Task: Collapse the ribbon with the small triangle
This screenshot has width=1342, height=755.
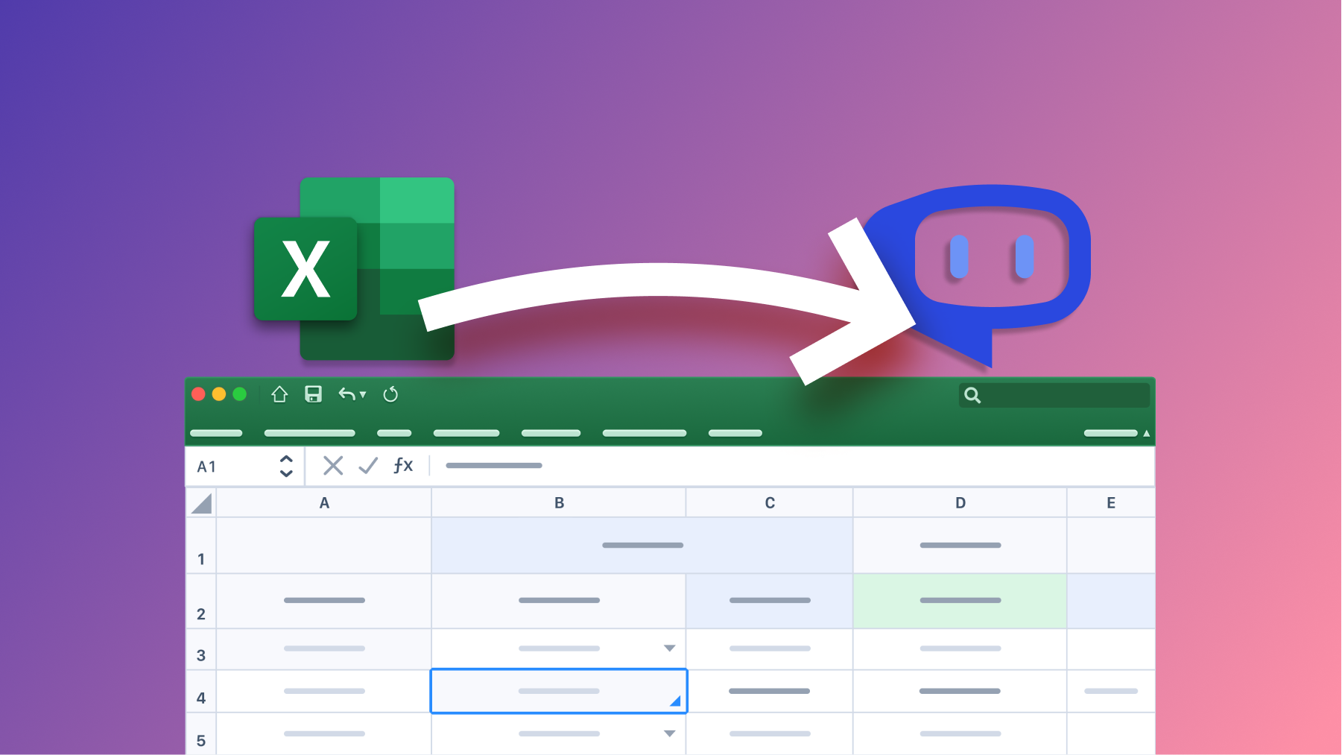Action: pyautogui.click(x=1146, y=433)
